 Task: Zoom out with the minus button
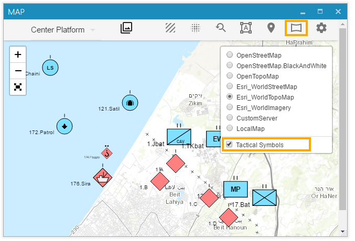(18, 71)
